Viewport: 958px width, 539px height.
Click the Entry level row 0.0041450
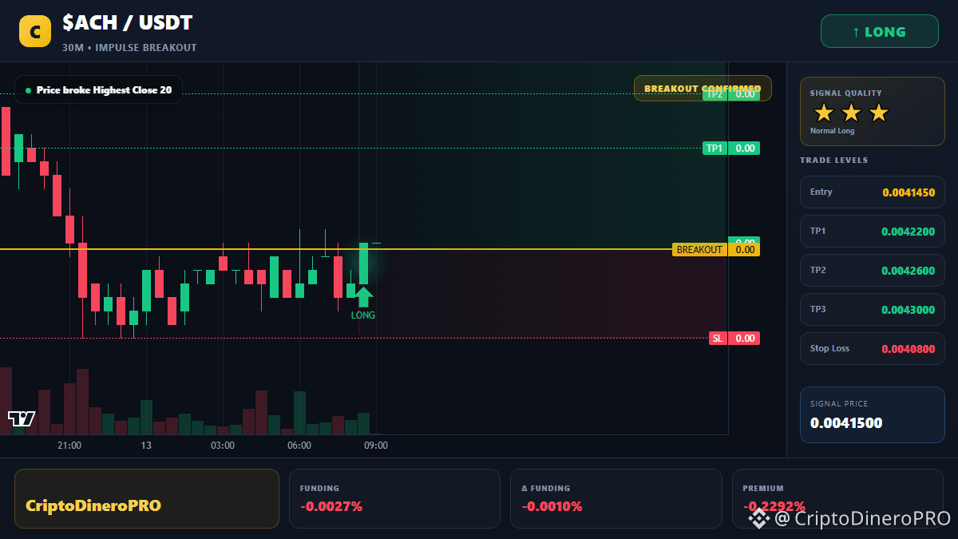pyautogui.click(x=872, y=192)
